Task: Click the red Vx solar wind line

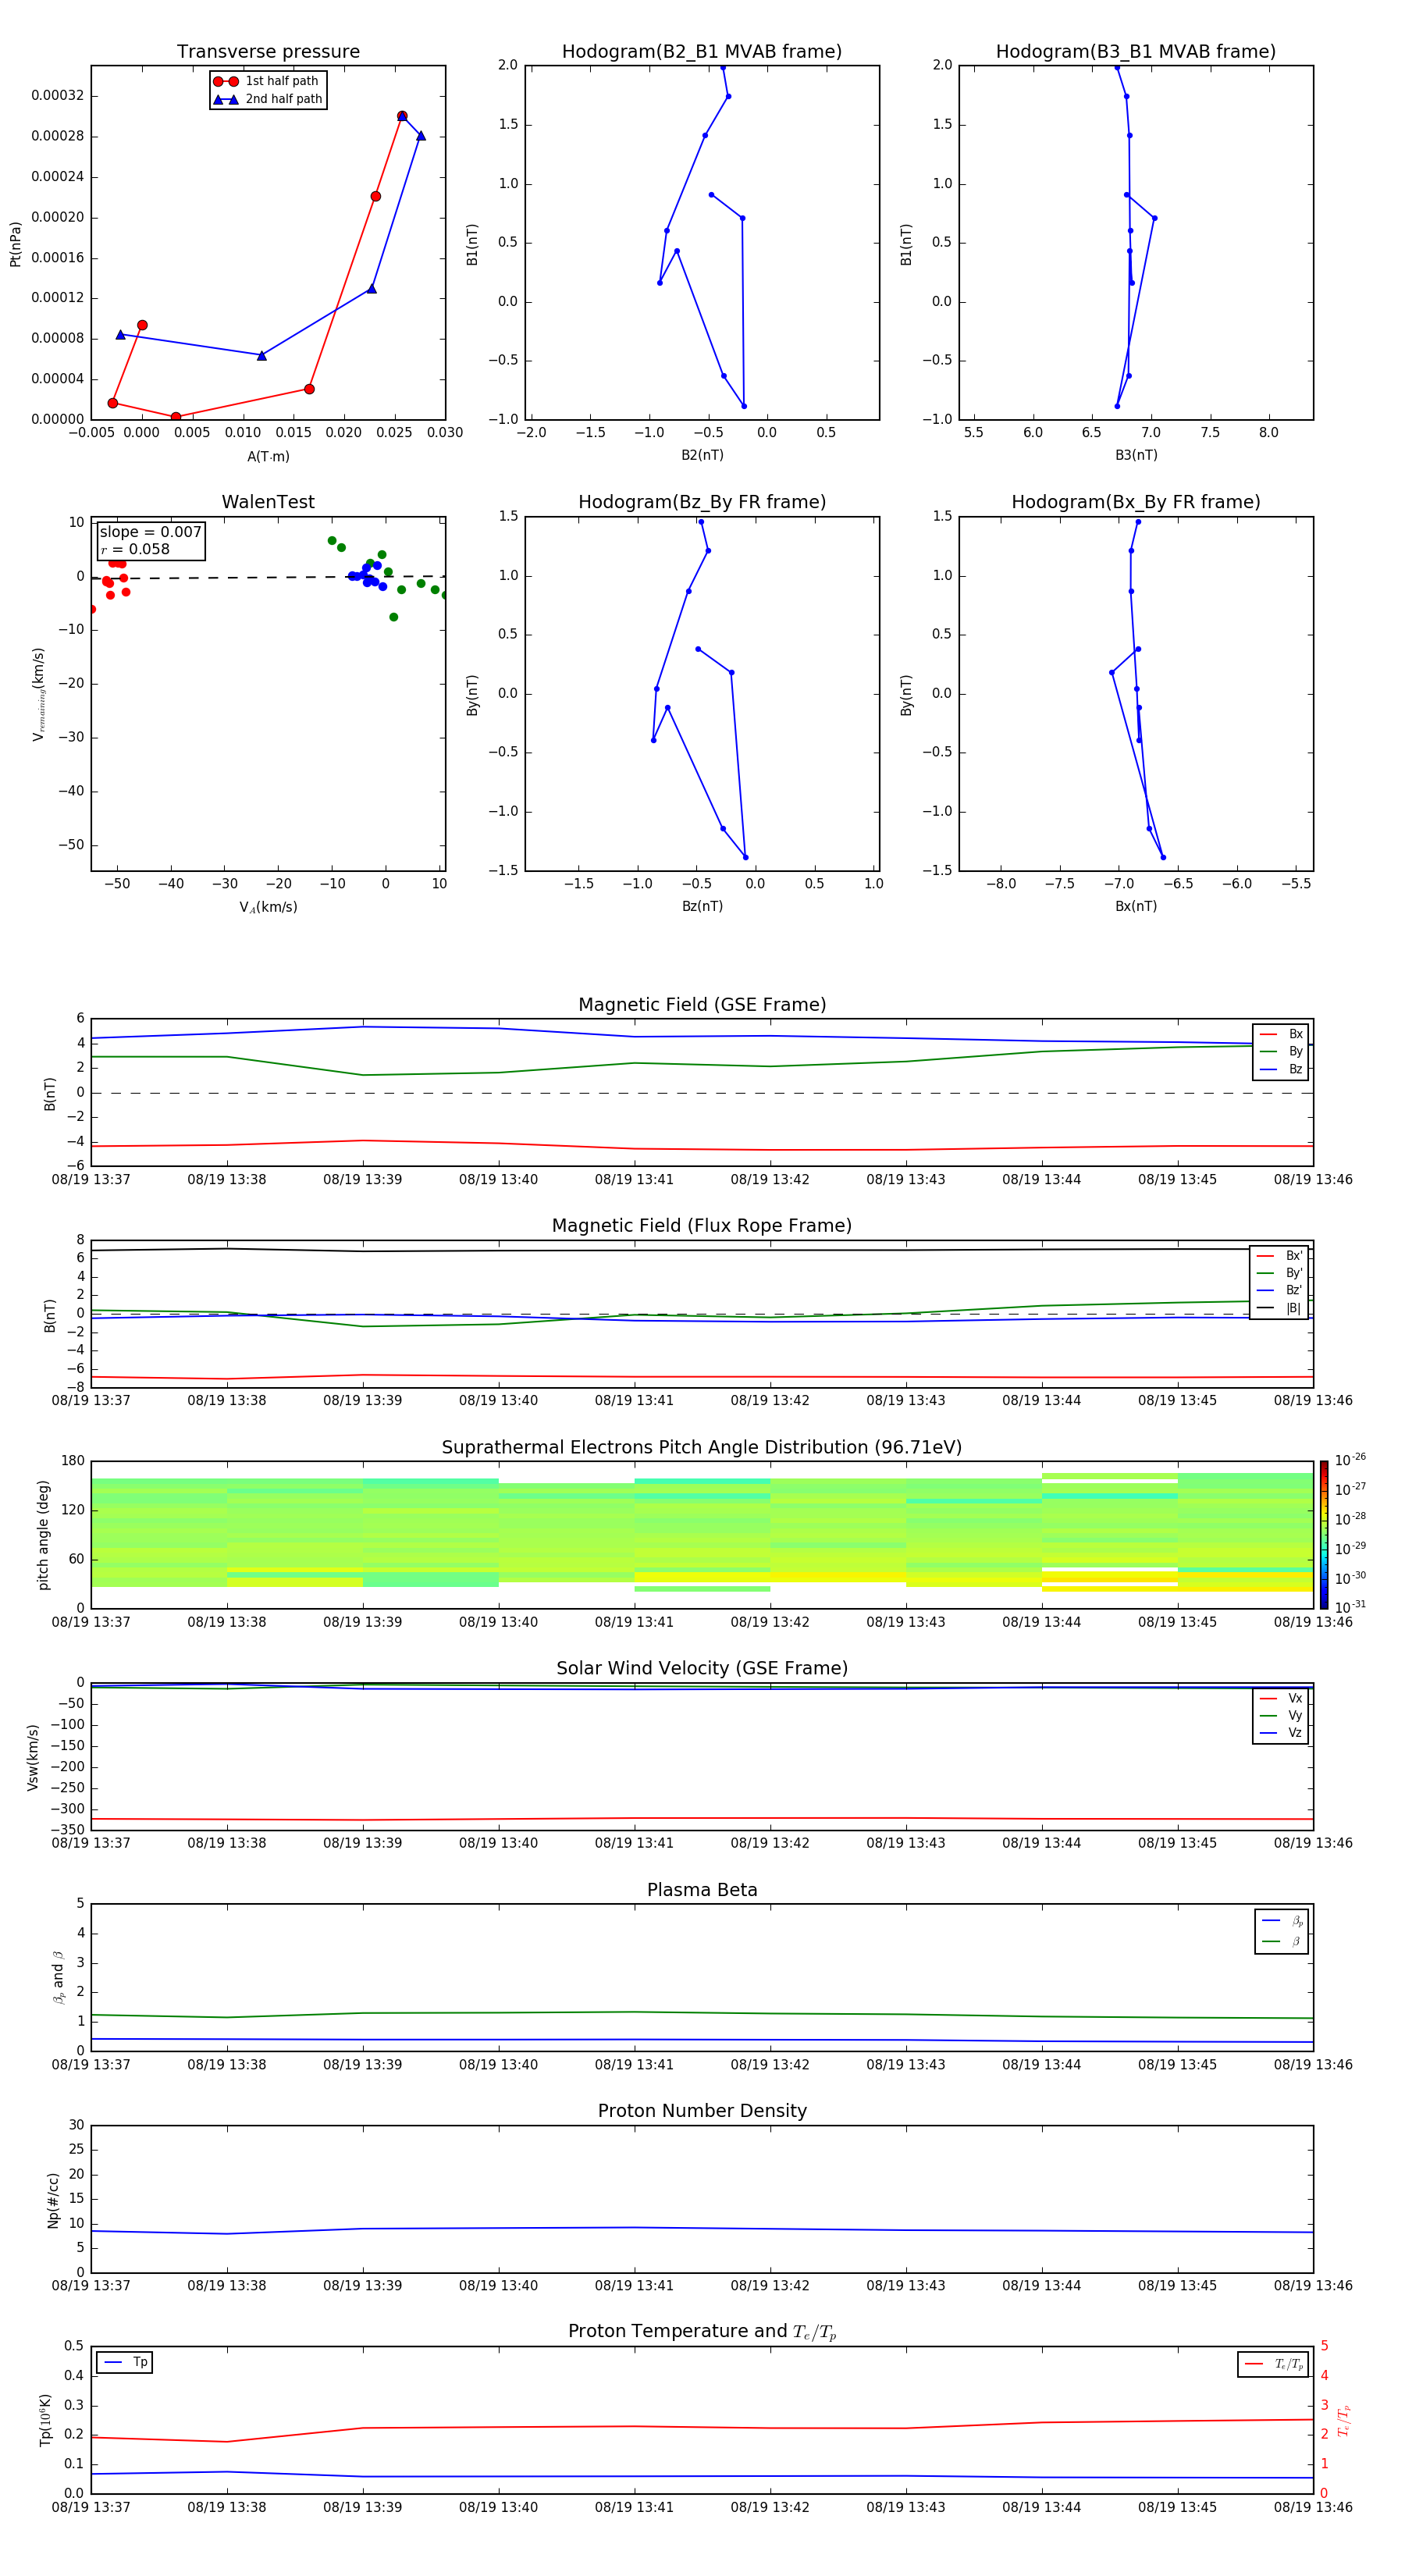Action: [702, 1818]
